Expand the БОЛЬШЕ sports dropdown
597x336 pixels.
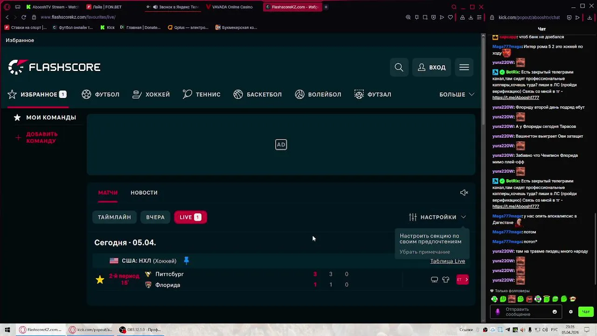[x=457, y=94]
